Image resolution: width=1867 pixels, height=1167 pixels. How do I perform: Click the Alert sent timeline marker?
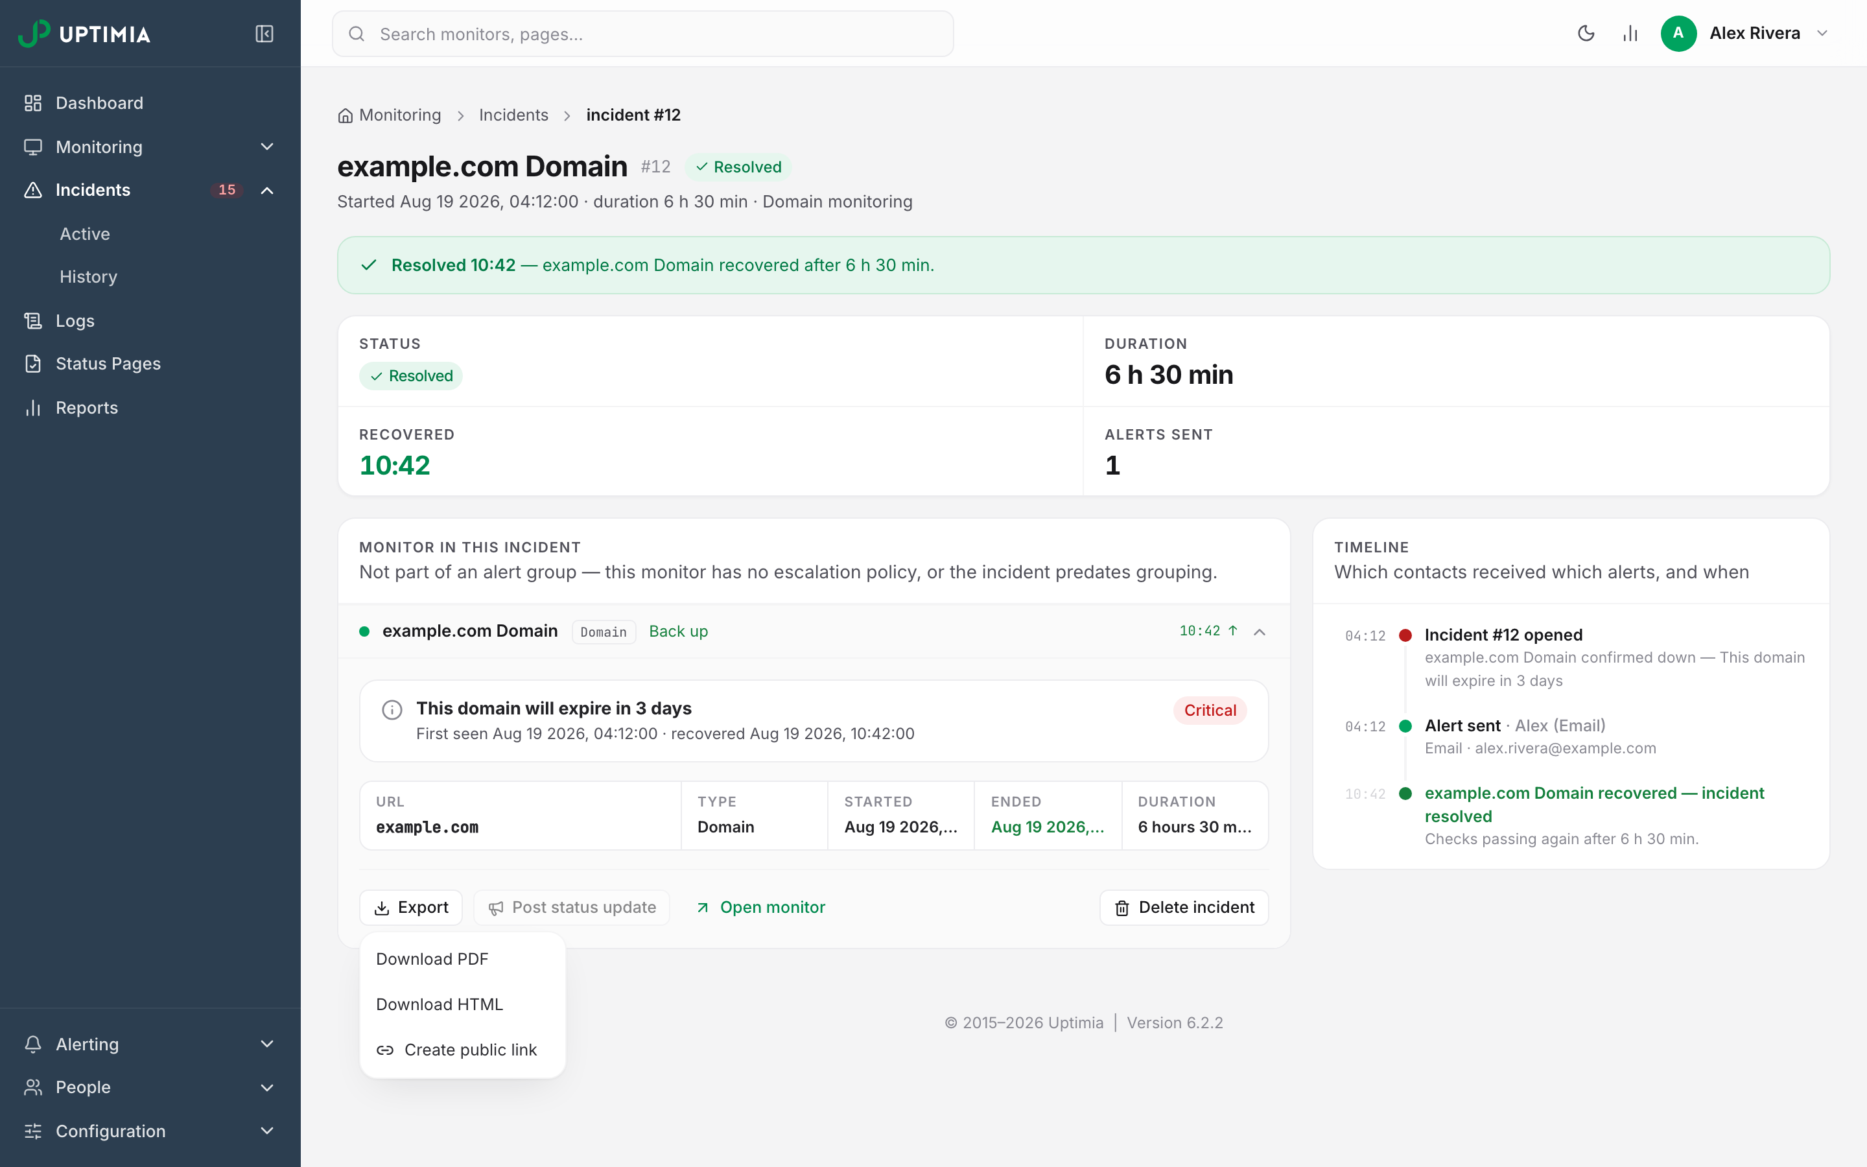pos(1405,726)
